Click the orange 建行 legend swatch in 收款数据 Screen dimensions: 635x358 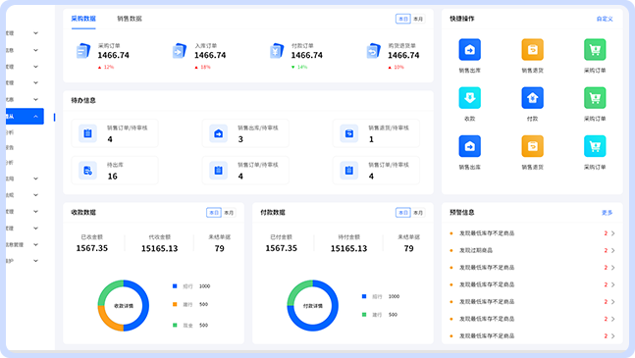[x=175, y=304]
